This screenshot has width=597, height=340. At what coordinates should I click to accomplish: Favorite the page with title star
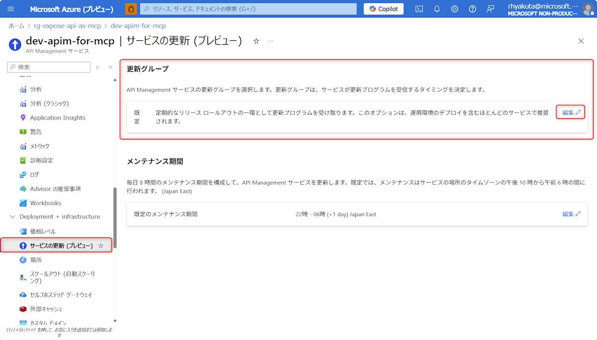coord(256,41)
